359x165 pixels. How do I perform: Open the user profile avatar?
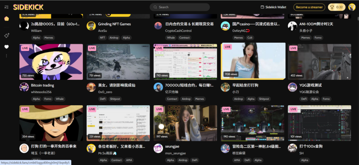pos(352,7)
